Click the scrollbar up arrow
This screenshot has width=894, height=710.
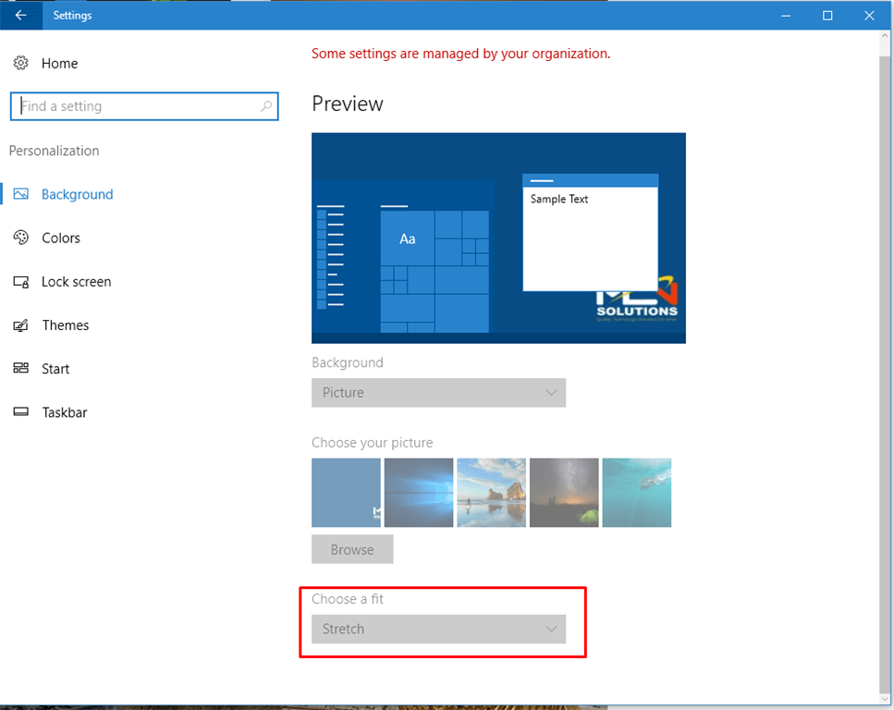[x=885, y=36]
